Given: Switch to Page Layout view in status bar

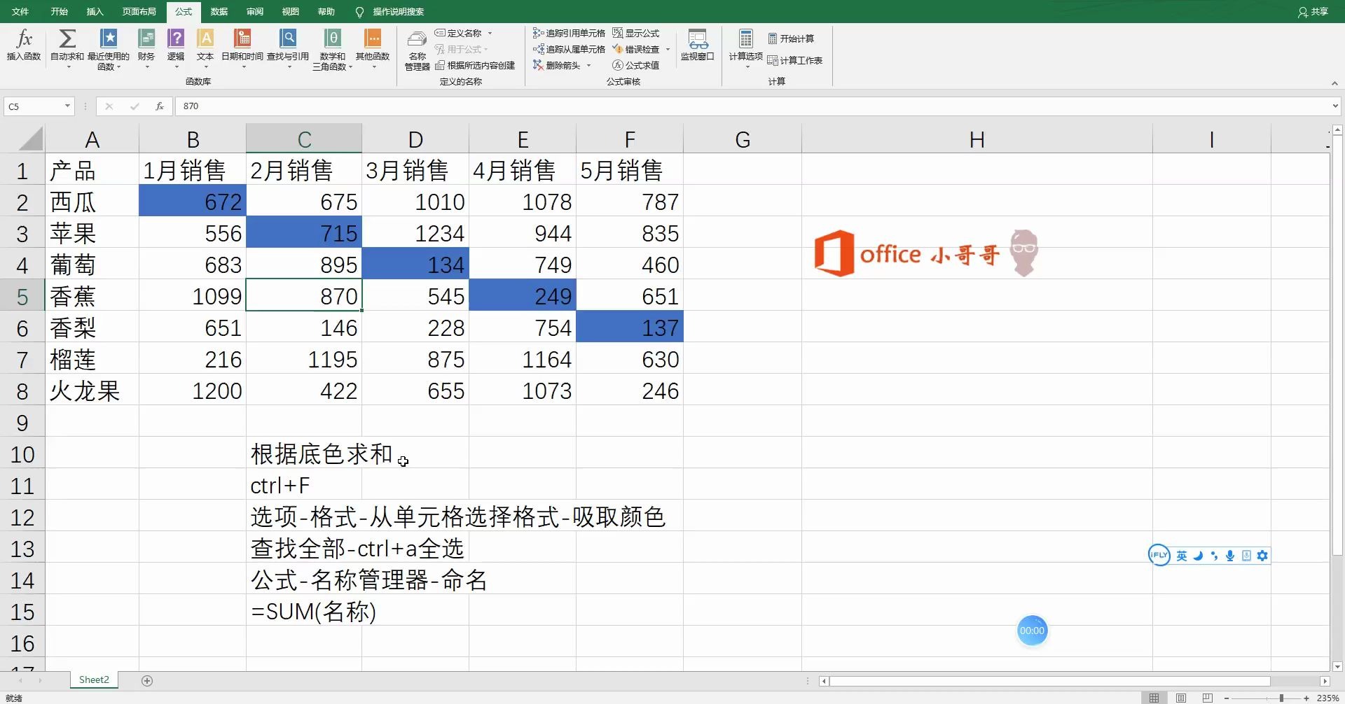Looking at the screenshot, I should click(x=1180, y=698).
